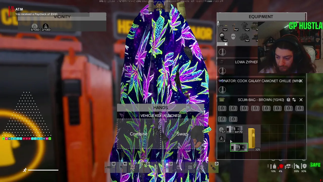Select hotbar slot 2
The height and width of the screenshot is (182, 323).
click(121, 167)
